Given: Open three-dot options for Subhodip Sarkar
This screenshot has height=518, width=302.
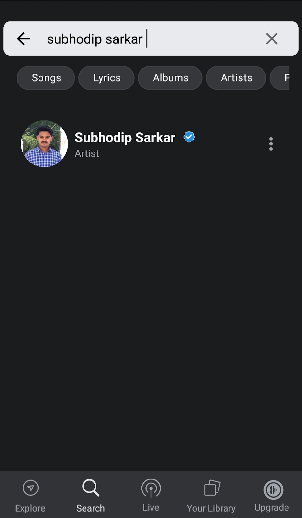Looking at the screenshot, I should (x=271, y=144).
